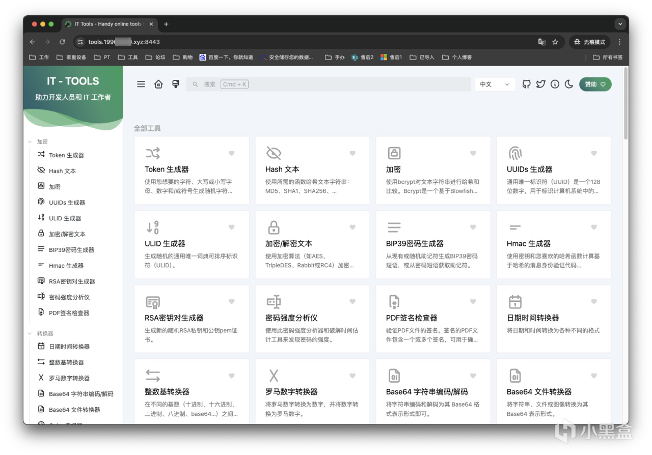
Task: Select ULID 生成器 sort icon in sidebar
Action: click(41, 218)
